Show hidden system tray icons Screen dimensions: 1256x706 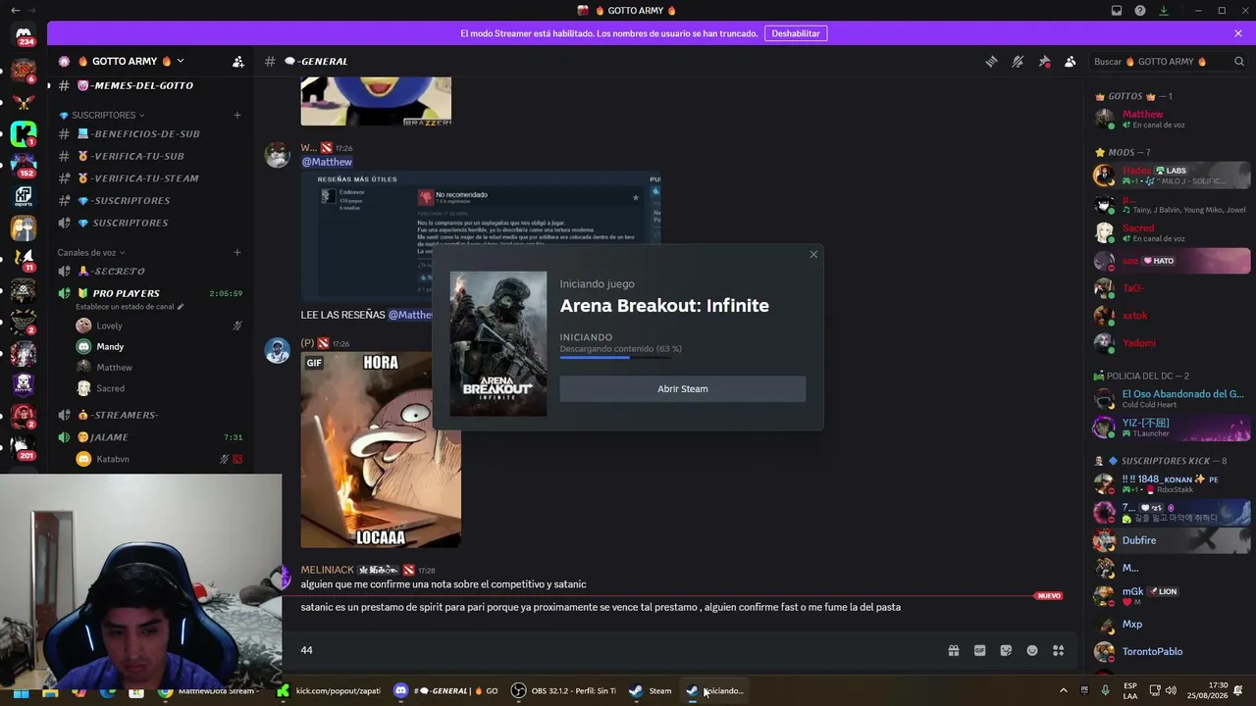coord(1063,691)
